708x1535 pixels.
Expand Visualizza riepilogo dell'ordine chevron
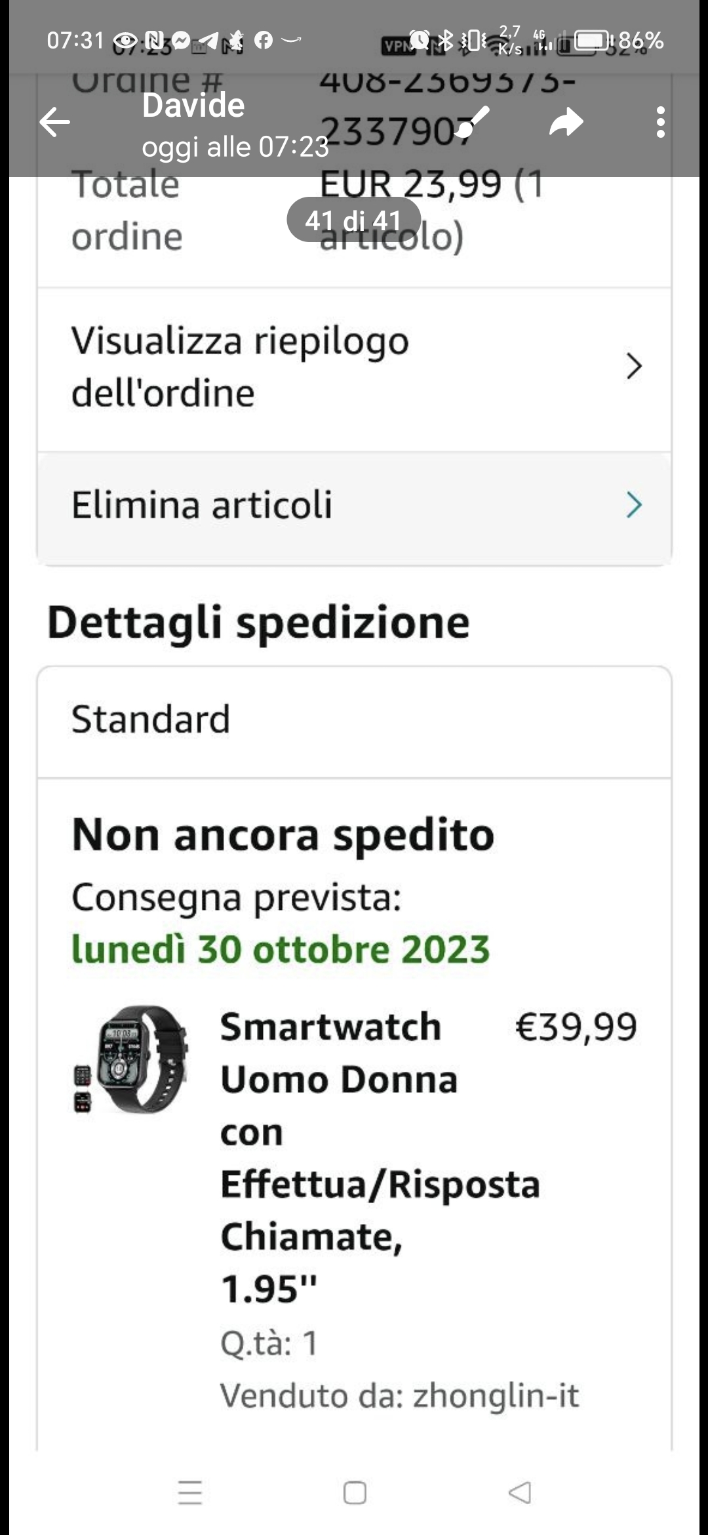[633, 366]
